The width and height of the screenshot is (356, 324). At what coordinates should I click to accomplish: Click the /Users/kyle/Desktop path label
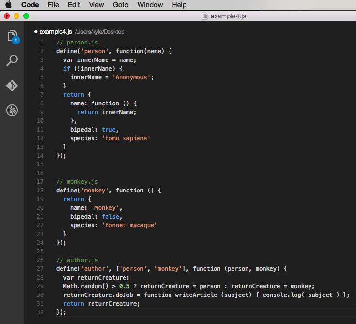[100, 32]
